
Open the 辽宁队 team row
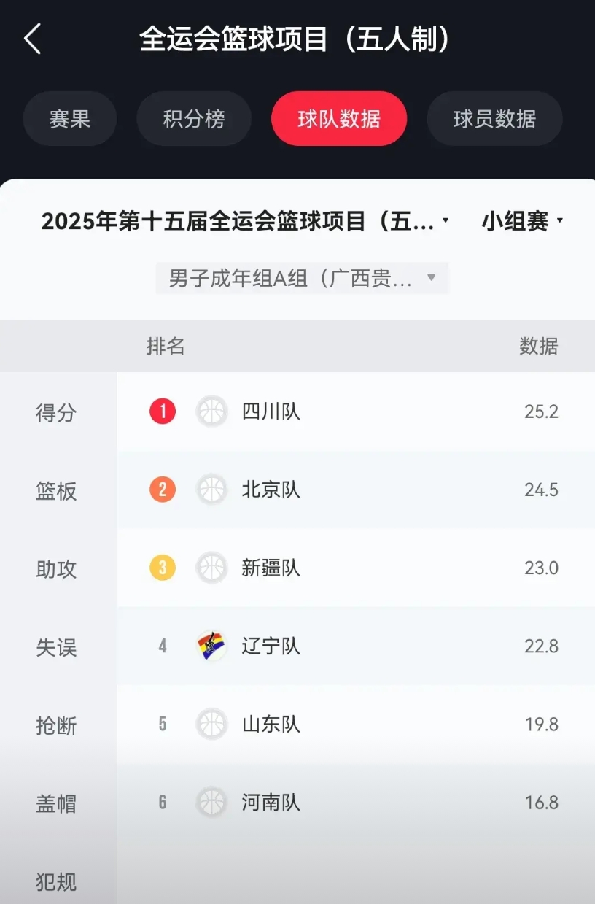coord(356,646)
